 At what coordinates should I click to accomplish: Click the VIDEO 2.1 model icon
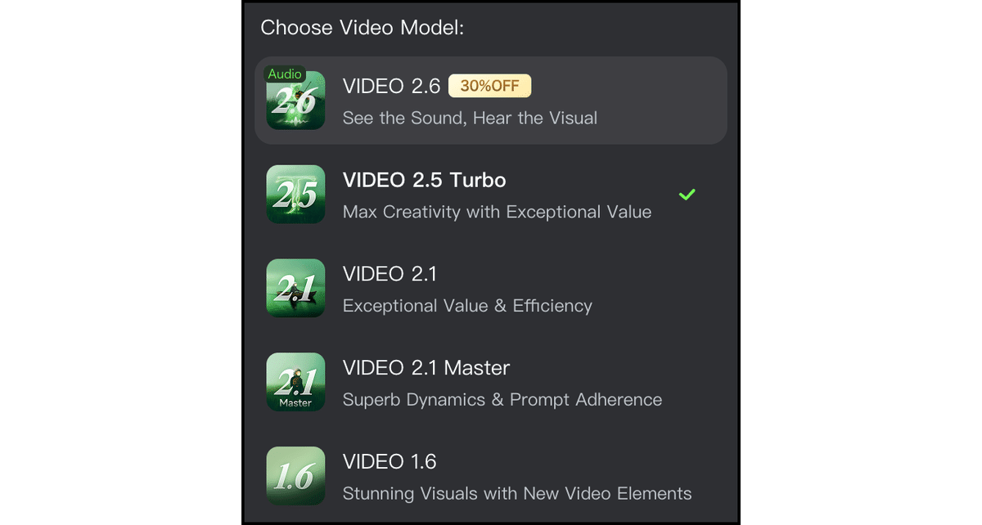[296, 288]
